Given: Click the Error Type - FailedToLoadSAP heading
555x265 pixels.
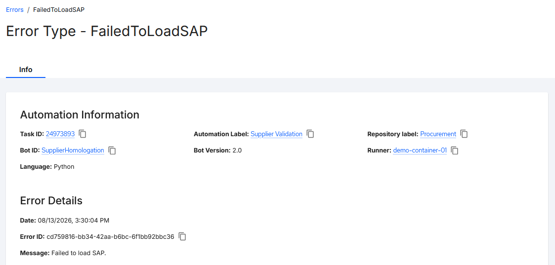Looking at the screenshot, I should [x=107, y=31].
